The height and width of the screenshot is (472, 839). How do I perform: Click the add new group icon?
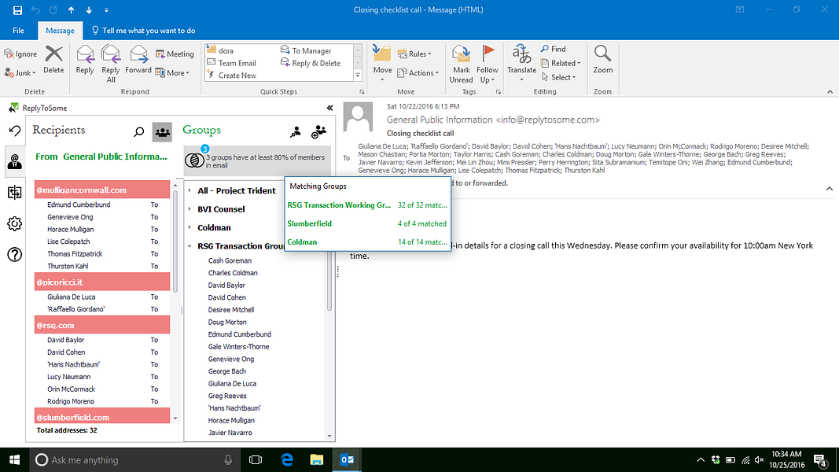tap(318, 131)
